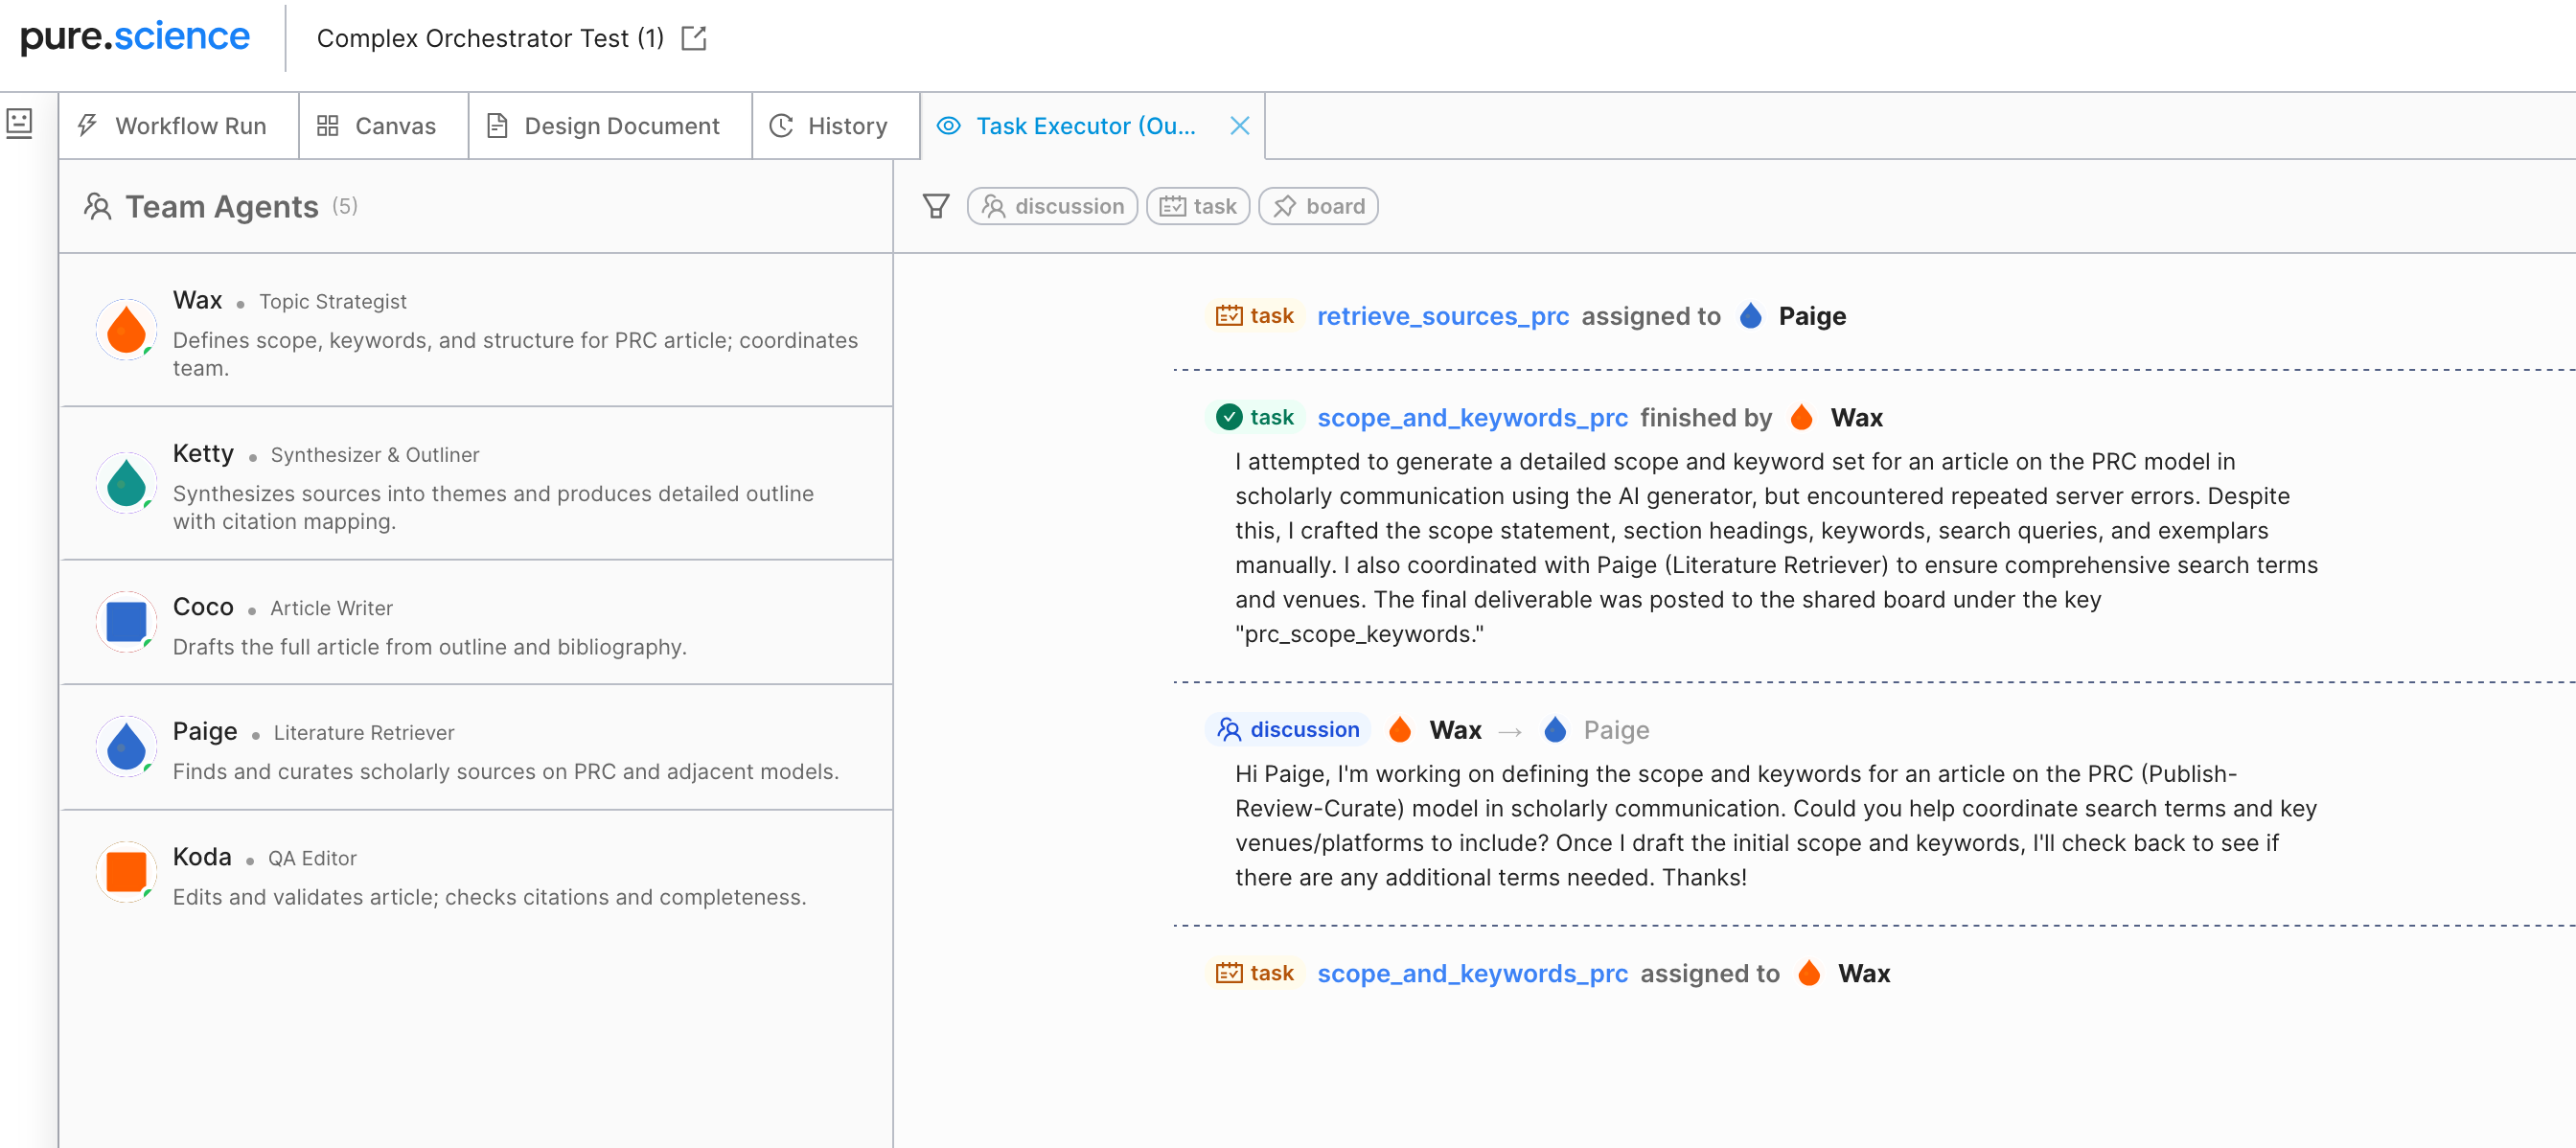The image size is (2576, 1148).
Task: Switch to the Workflow Run tab
Action: point(175,126)
